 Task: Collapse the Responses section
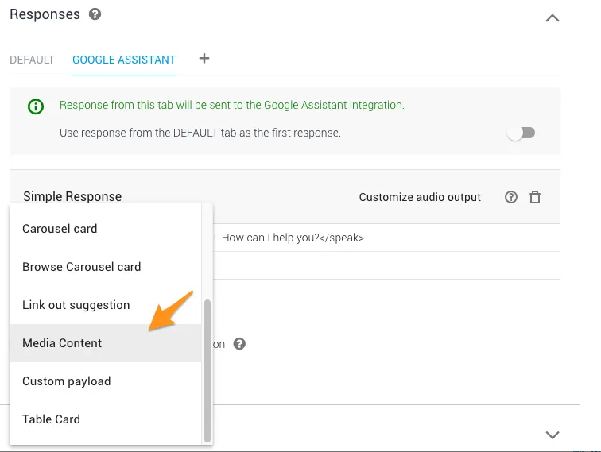pos(553,17)
